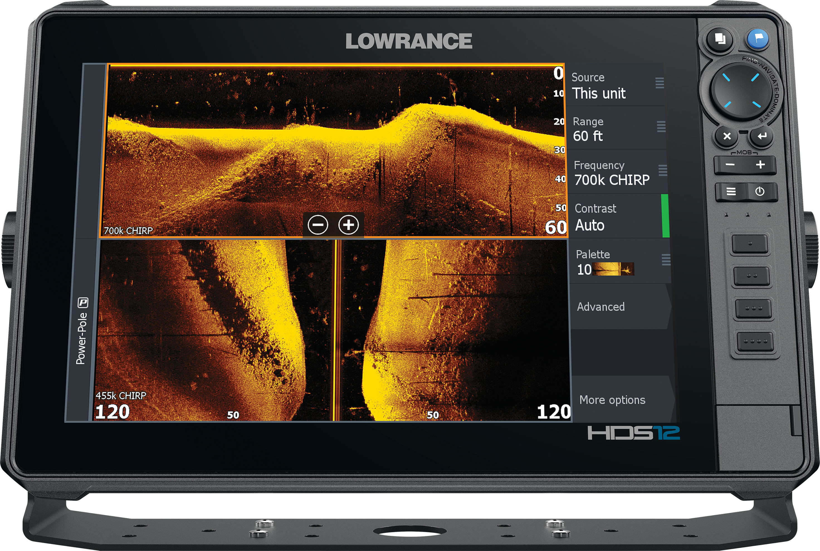
Task: Click the right SideScan range value 120
Action: click(x=554, y=412)
